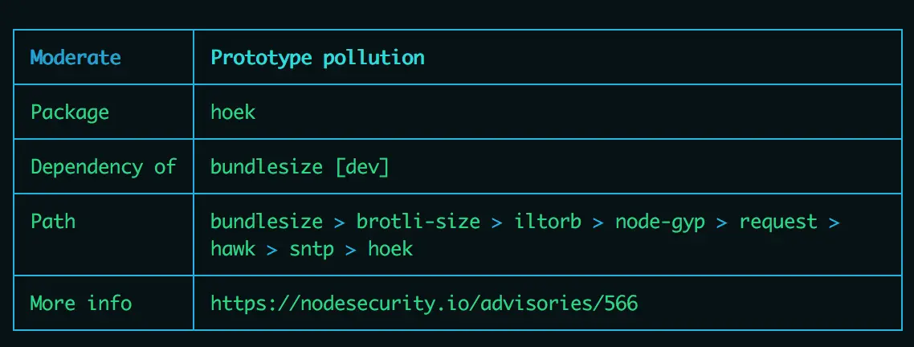Click node-gyp in the dependency path
Screen dimensions: 914x347
(x=660, y=222)
